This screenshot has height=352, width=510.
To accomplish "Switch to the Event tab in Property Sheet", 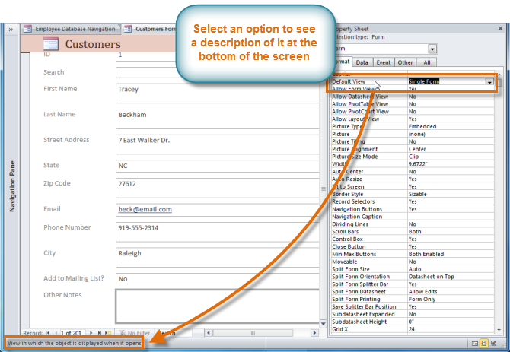I will pos(384,62).
